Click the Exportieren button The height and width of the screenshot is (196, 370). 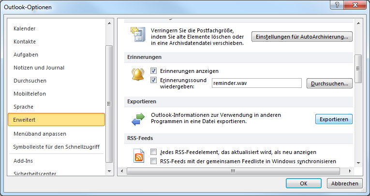334,119
